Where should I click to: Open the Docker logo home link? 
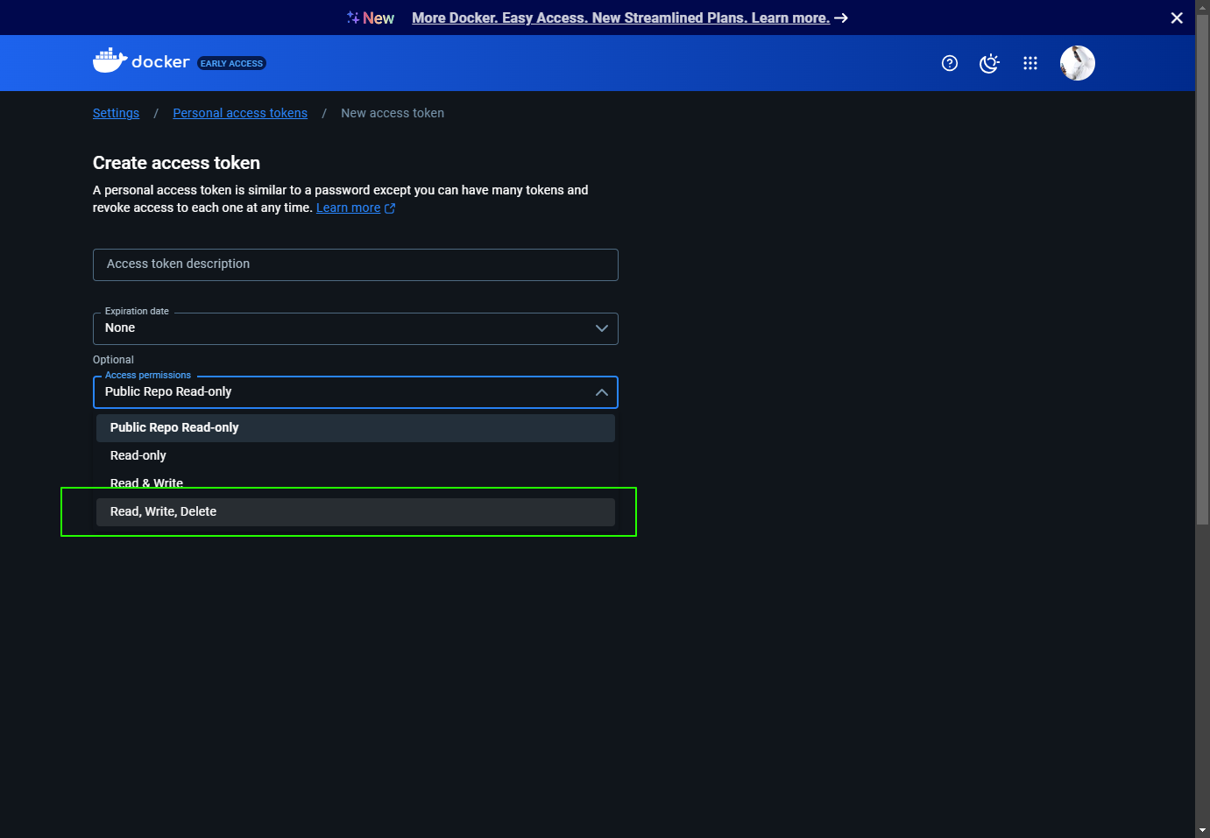pyautogui.click(x=141, y=61)
